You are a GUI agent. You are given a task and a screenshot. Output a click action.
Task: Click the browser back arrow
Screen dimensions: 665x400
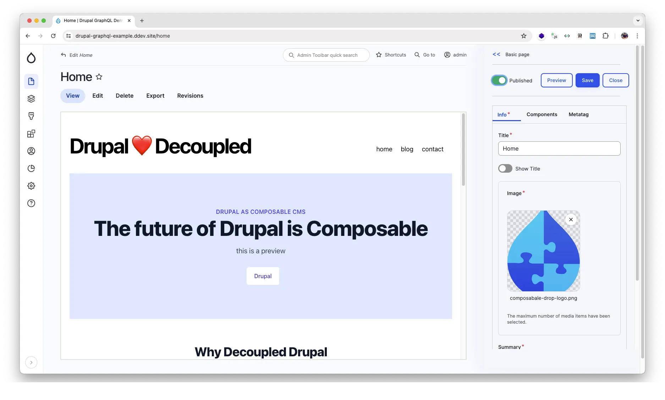click(28, 36)
